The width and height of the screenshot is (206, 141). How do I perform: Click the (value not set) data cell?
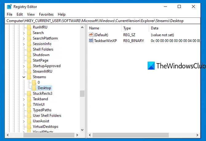click(163, 35)
